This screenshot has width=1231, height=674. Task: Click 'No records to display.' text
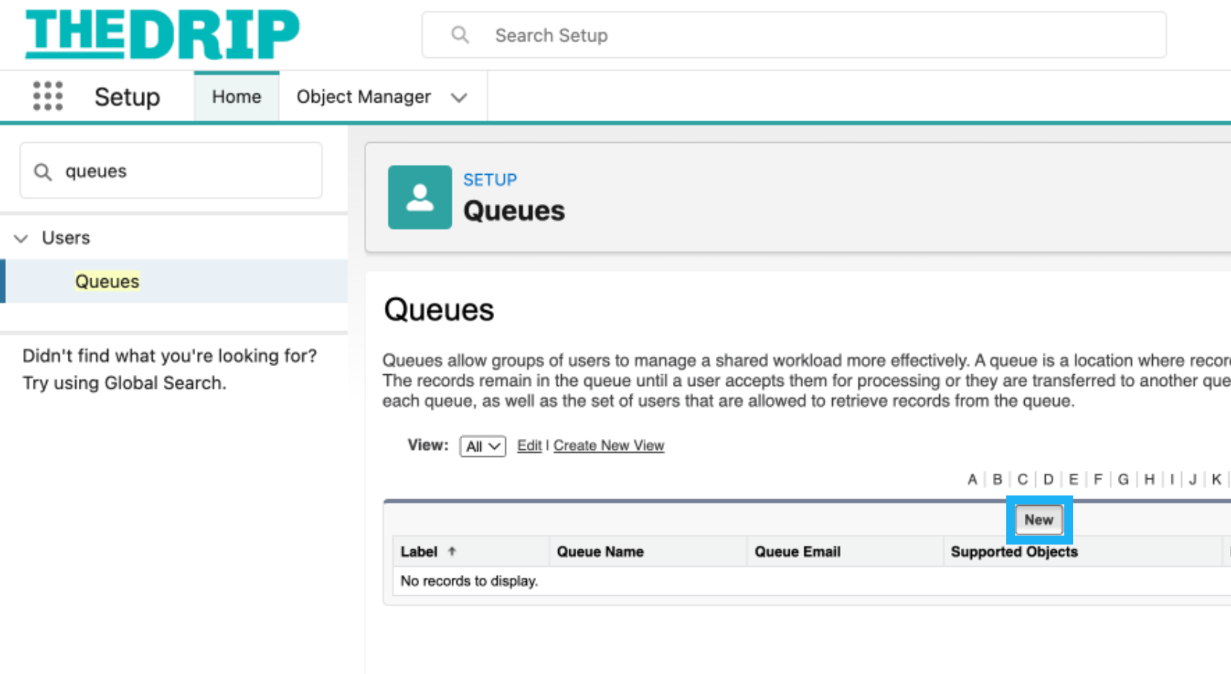coord(469,580)
